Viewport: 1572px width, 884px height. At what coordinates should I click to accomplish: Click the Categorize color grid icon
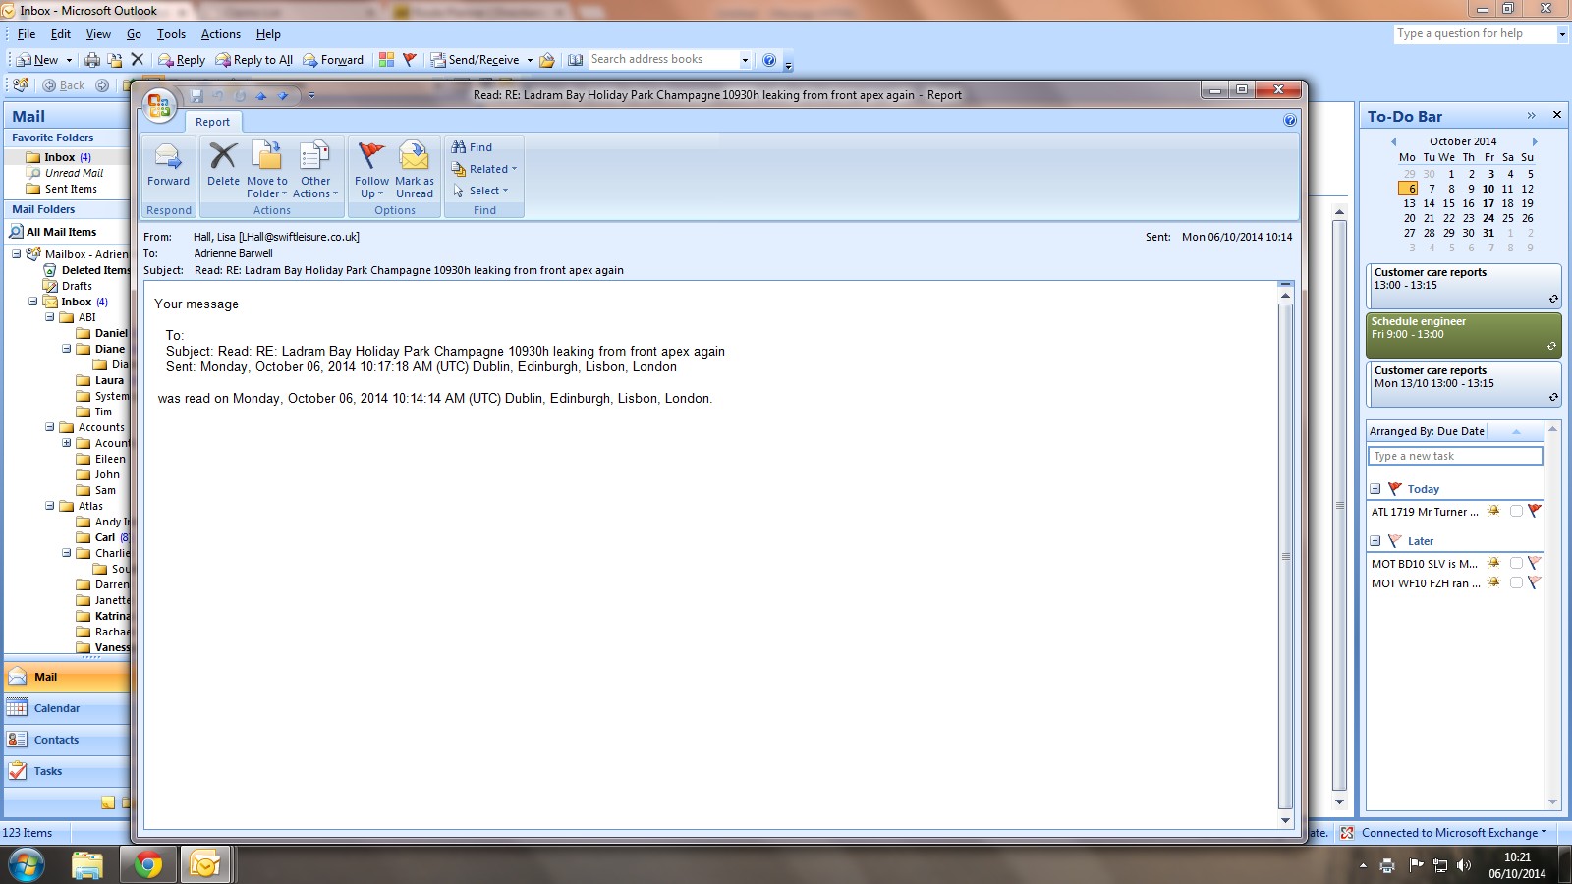pyautogui.click(x=387, y=60)
